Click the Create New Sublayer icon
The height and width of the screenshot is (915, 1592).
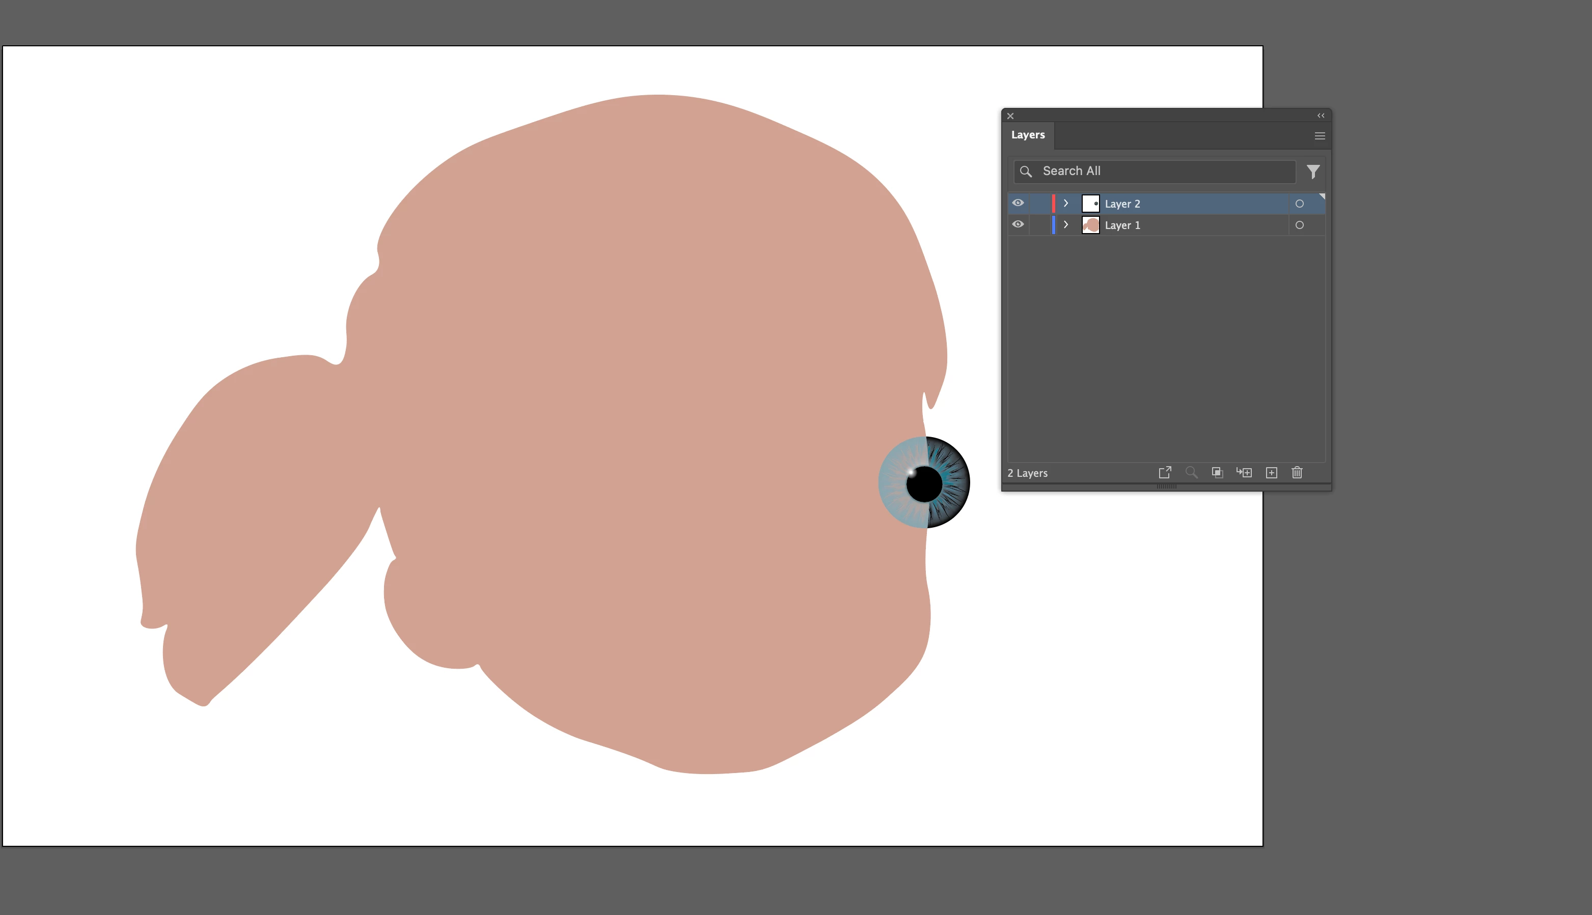1244,473
